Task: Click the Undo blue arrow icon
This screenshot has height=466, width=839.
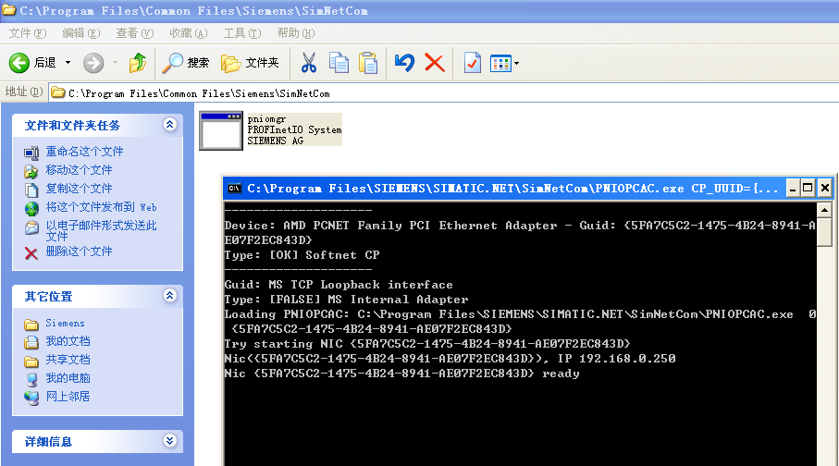Action: (404, 63)
